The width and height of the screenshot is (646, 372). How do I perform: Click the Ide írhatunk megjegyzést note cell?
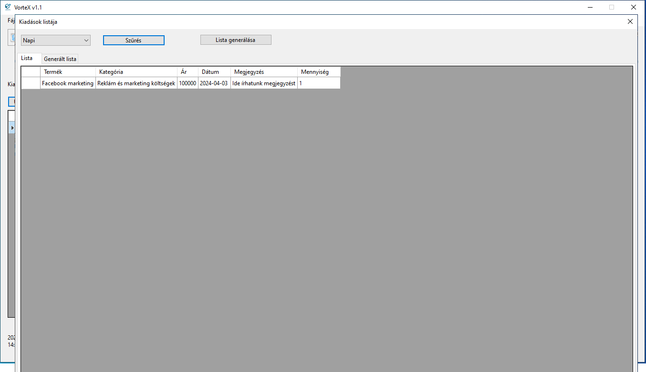tap(264, 83)
